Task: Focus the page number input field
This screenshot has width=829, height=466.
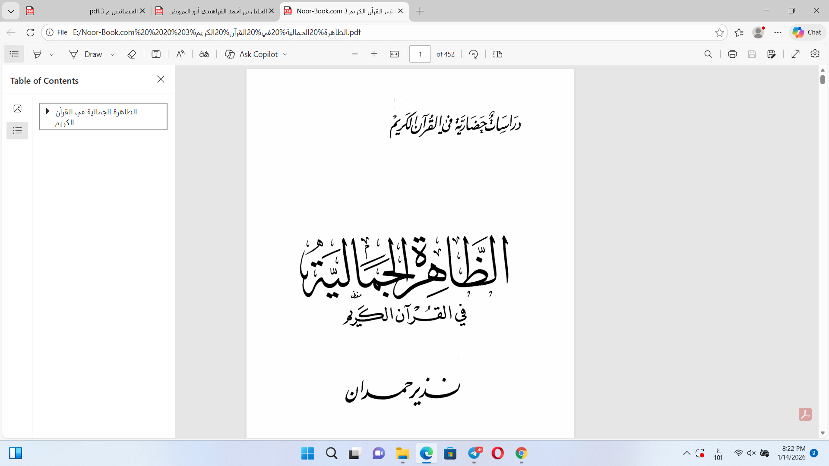Action: [x=420, y=54]
